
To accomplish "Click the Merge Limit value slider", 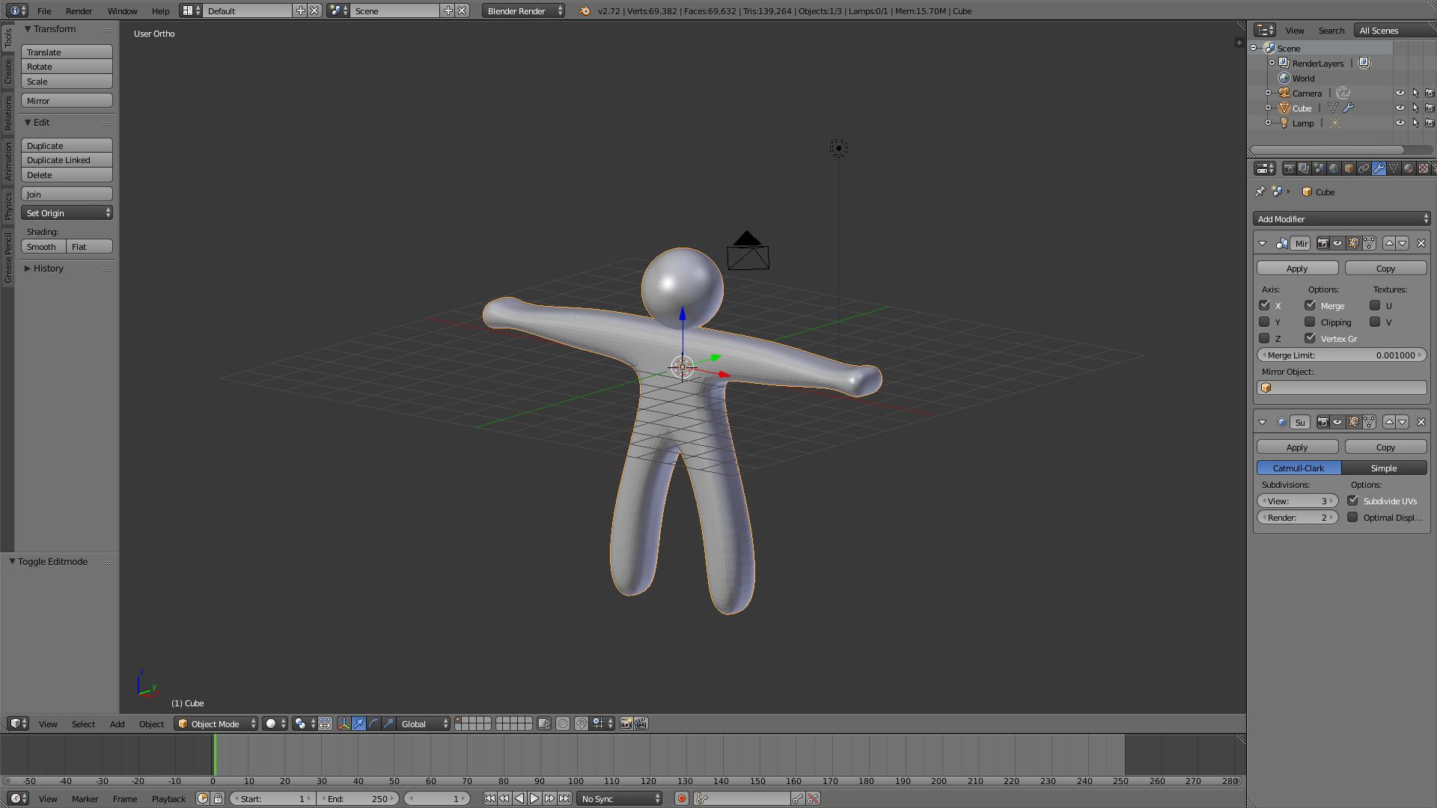I will click(x=1341, y=355).
